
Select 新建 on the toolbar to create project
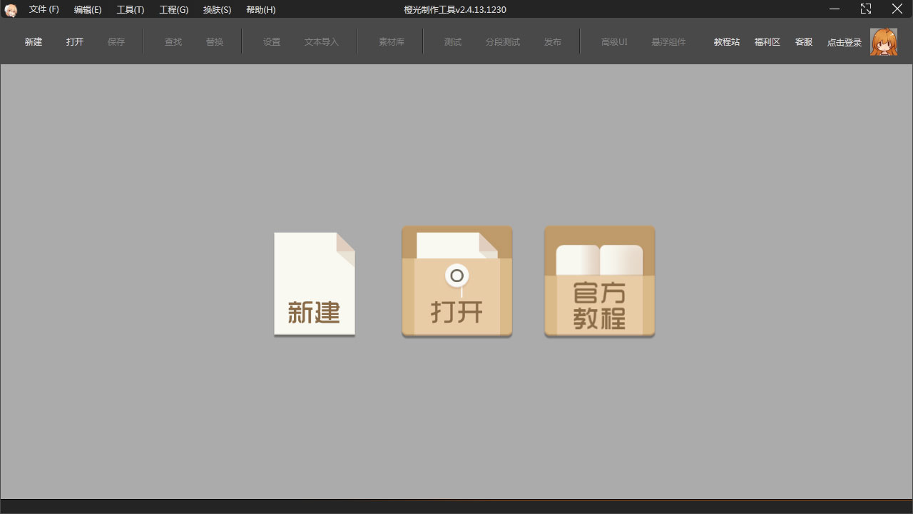pyautogui.click(x=33, y=41)
